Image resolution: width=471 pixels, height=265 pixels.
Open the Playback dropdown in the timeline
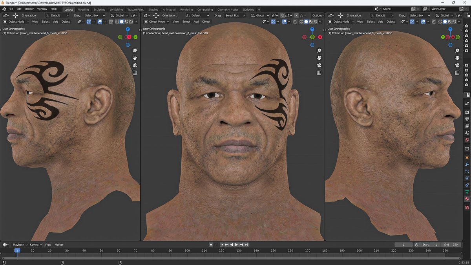20,245
